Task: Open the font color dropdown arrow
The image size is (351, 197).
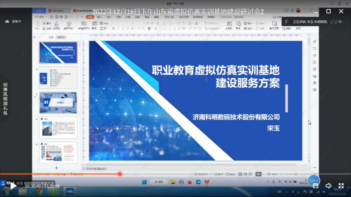Action: (135, 28)
